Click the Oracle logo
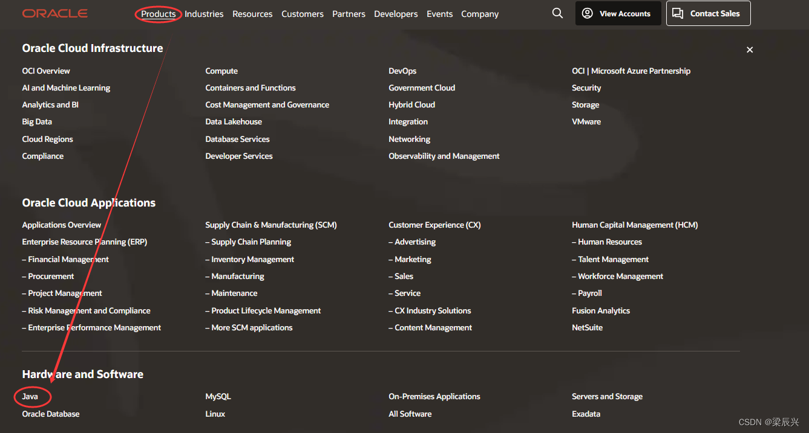This screenshot has height=433, width=809. (x=55, y=13)
